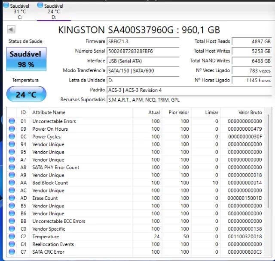Click the 783 vezes power count value
Viewport: 275px width, 261px height.
click(x=252, y=71)
